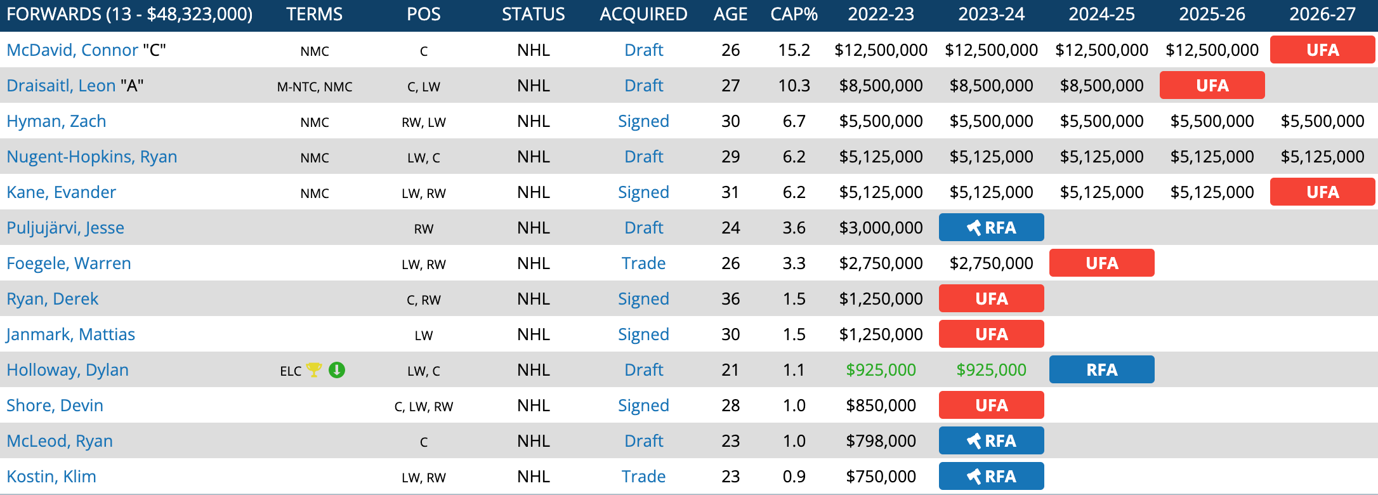Open the Nugent-Hopkins, Ryan link
This screenshot has width=1378, height=495.
pyautogui.click(x=92, y=157)
